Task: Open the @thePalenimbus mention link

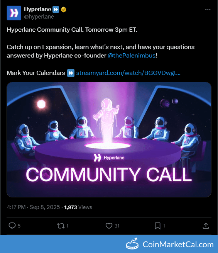Action: point(132,56)
